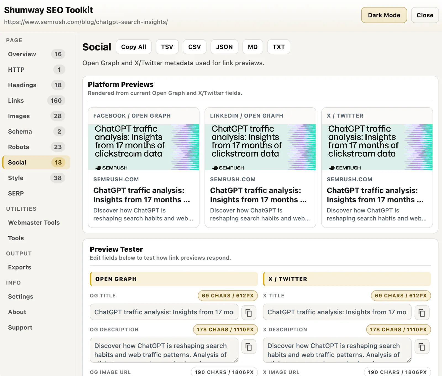This screenshot has height=376, width=442.
Task: Click the page URL under the toolkit title
Action: [86, 22]
